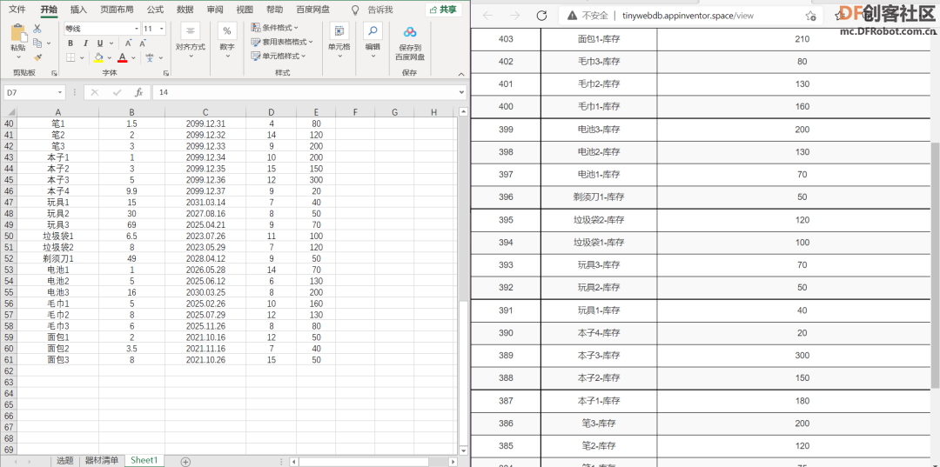Switch to the 页面布局 page layout tab

(117, 10)
